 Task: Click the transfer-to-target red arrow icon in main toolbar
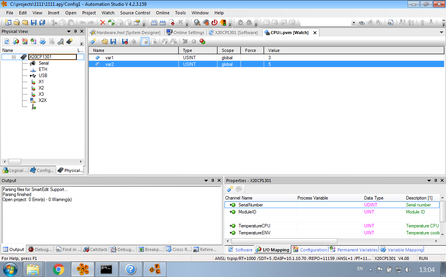point(171,22)
